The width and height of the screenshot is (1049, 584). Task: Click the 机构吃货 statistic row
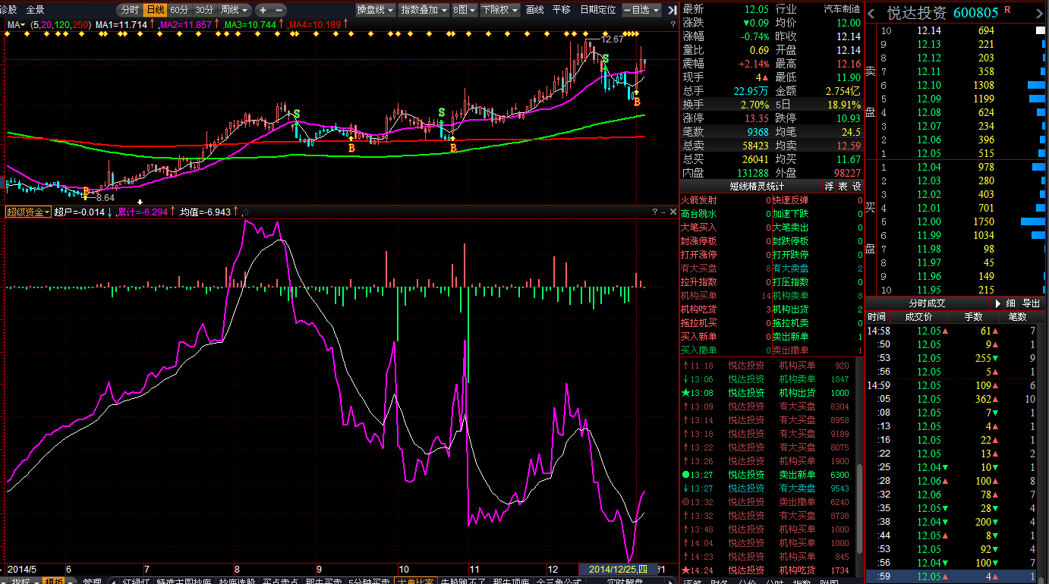[726, 309]
